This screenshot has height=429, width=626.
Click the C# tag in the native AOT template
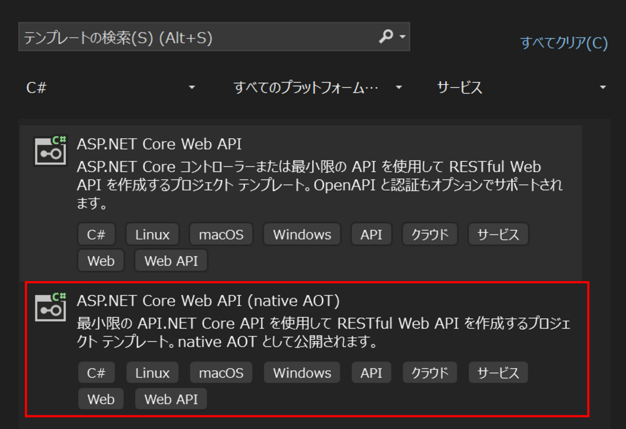pyautogui.click(x=96, y=373)
